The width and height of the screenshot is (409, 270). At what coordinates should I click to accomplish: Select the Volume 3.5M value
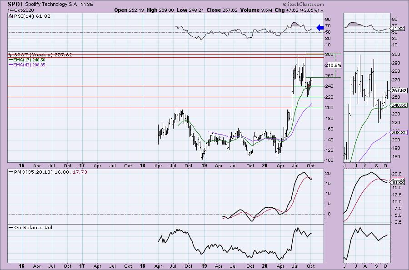tap(256, 10)
